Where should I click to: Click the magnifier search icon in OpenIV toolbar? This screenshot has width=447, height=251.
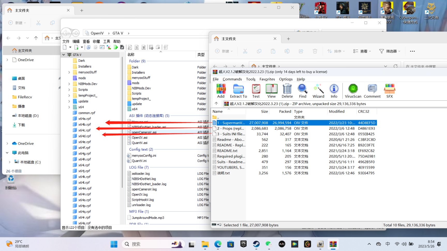coord(130,47)
